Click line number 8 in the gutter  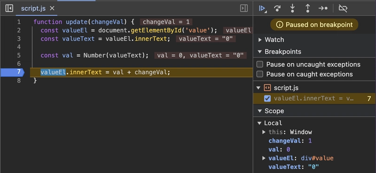tap(19, 81)
